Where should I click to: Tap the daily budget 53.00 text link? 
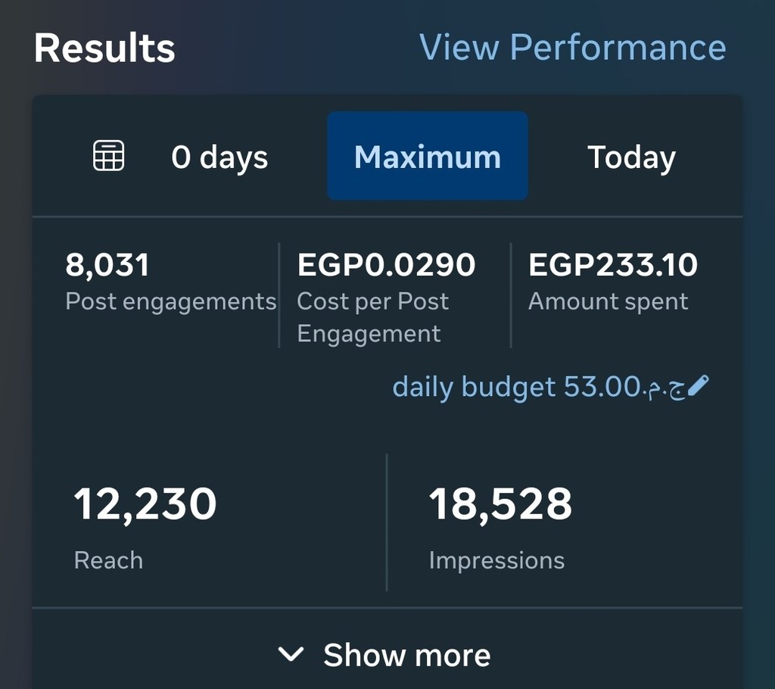coord(538,388)
